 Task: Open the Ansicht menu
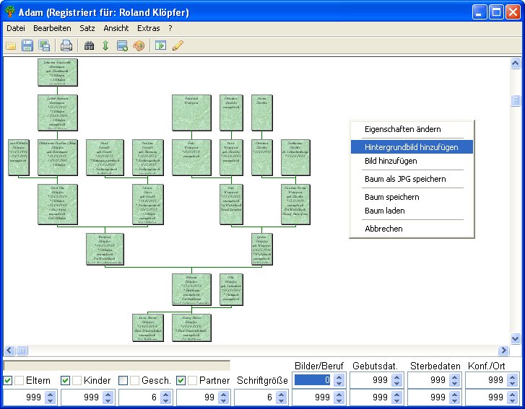pos(116,28)
